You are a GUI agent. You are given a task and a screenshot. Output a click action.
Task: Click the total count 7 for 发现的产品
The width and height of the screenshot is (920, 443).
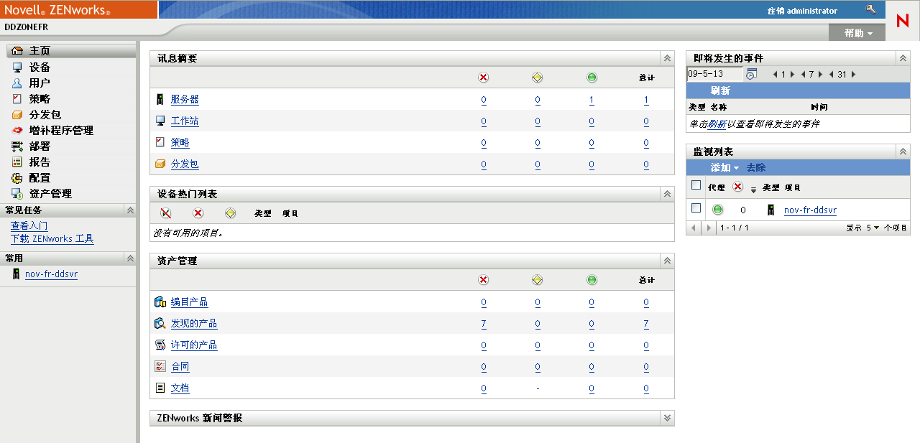646,324
